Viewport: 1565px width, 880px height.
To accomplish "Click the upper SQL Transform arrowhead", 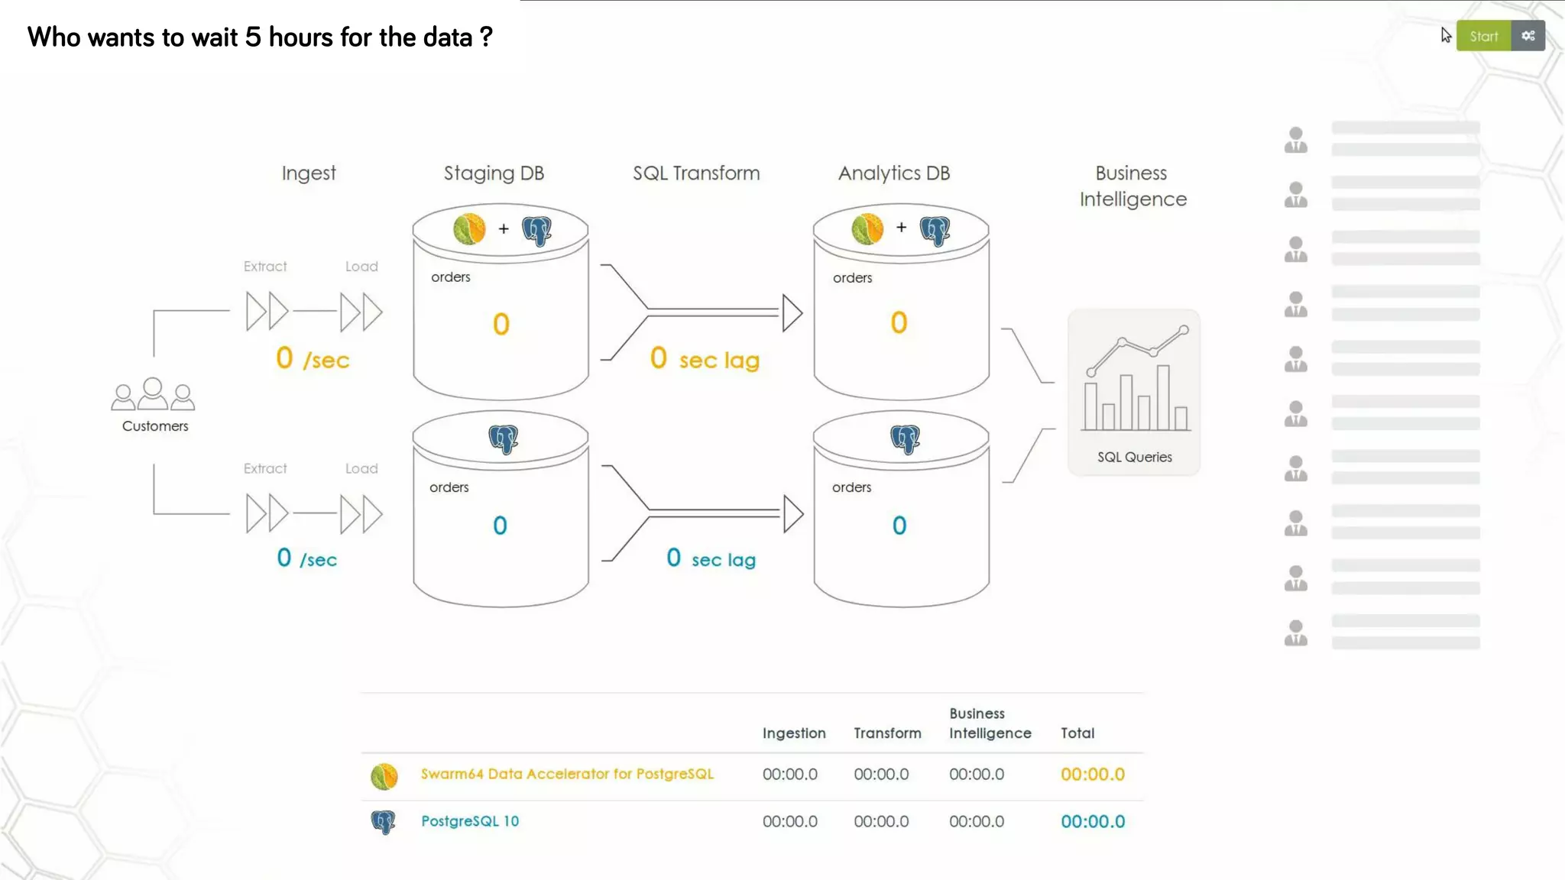I will [792, 313].
